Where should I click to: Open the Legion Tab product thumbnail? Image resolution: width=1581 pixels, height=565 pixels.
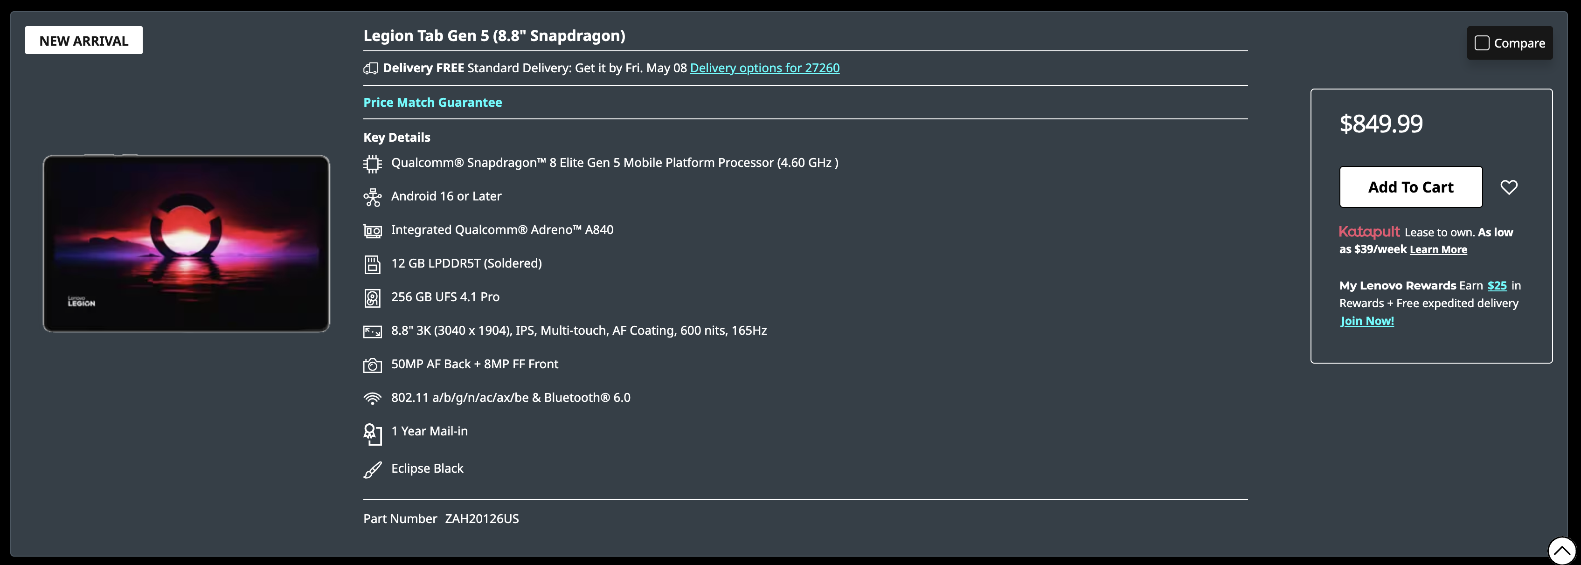(186, 243)
